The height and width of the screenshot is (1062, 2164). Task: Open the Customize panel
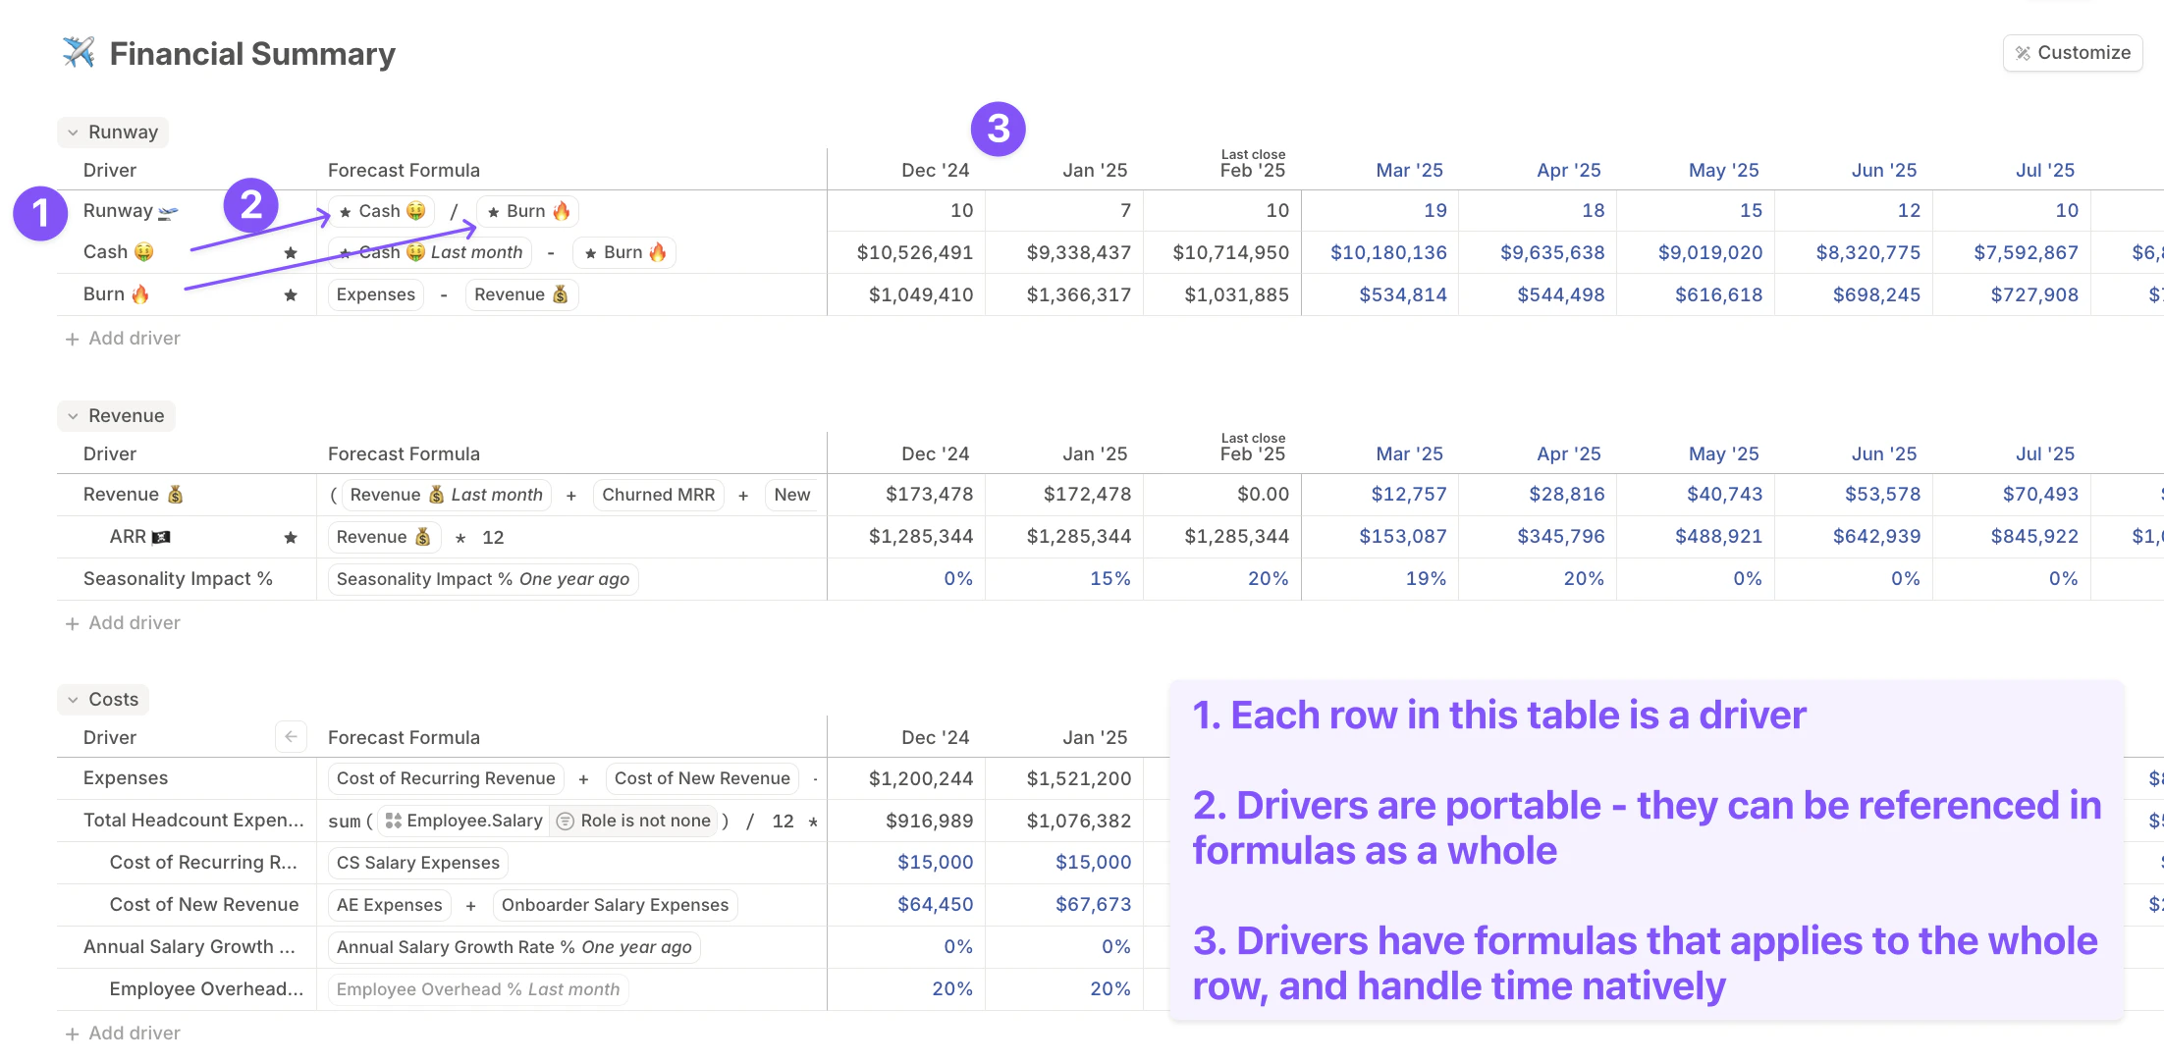click(2072, 52)
